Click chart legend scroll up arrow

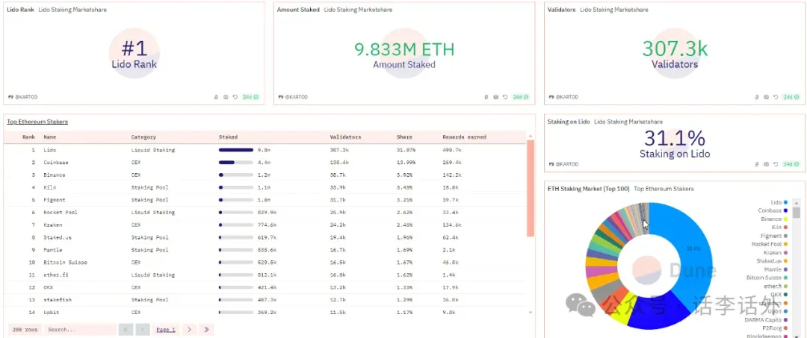pos(797,202)
